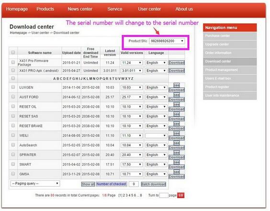
Task: Open Upgrade center in navigation menu
Action: tap(230, 44)
